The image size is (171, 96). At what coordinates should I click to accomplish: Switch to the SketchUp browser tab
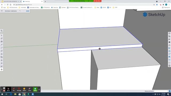33,2
